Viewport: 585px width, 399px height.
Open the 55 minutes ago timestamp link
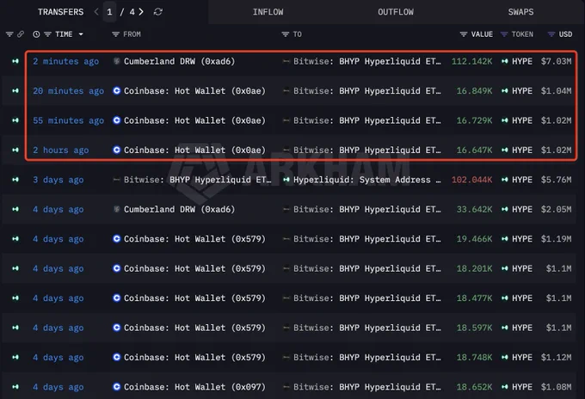click(x=68, y=120)
